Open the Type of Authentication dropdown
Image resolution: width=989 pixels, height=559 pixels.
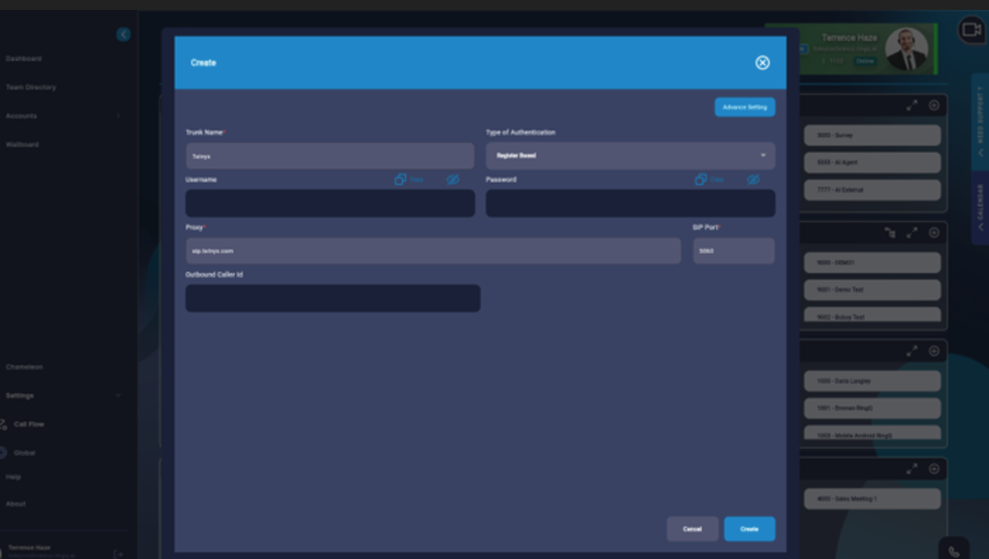point(630,156)
